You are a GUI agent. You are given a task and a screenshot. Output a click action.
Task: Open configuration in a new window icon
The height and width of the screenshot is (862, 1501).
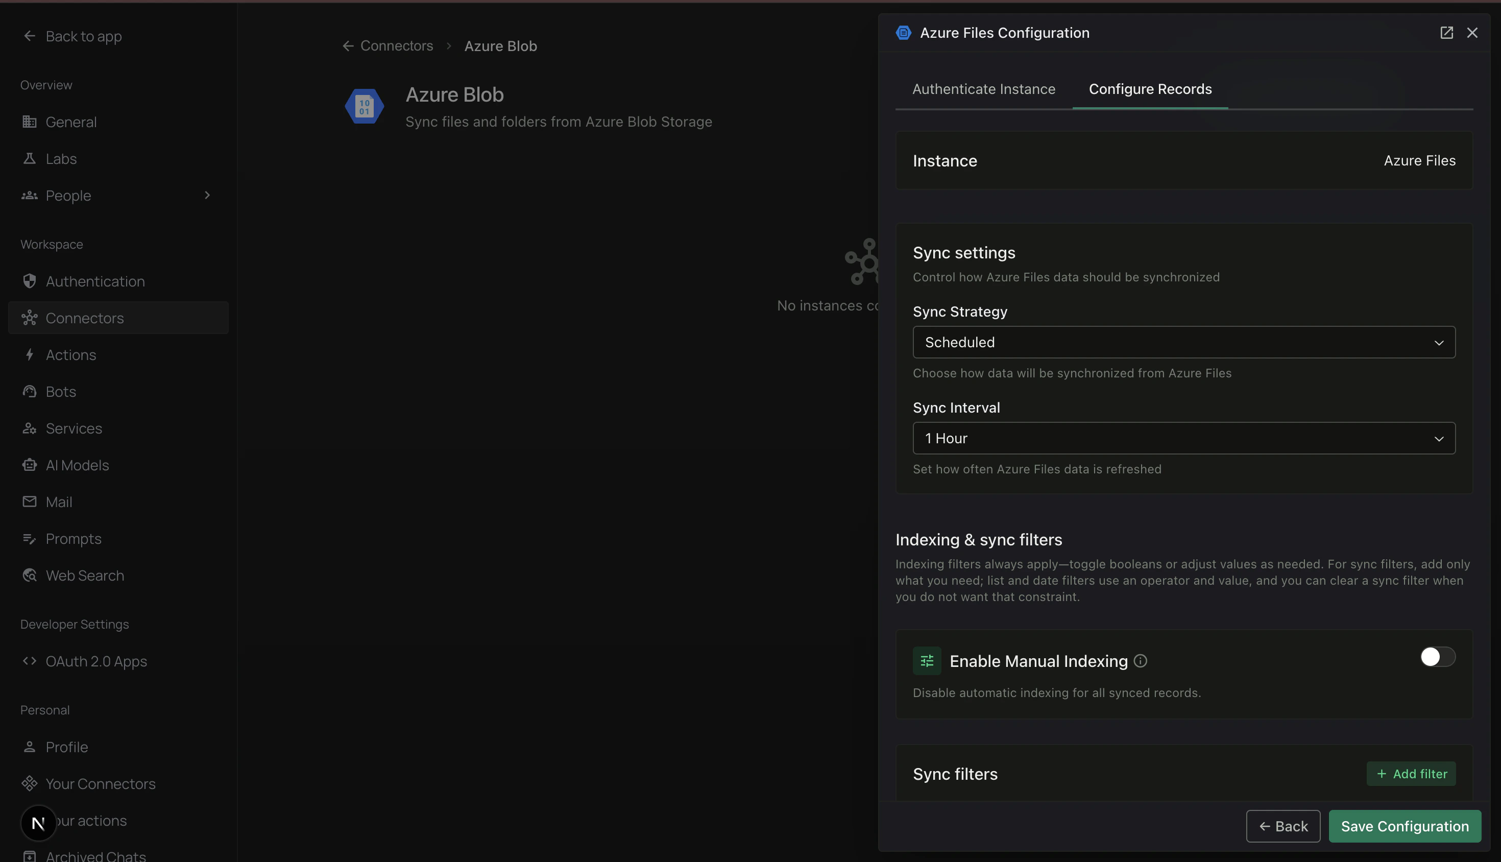(1446, 33)
